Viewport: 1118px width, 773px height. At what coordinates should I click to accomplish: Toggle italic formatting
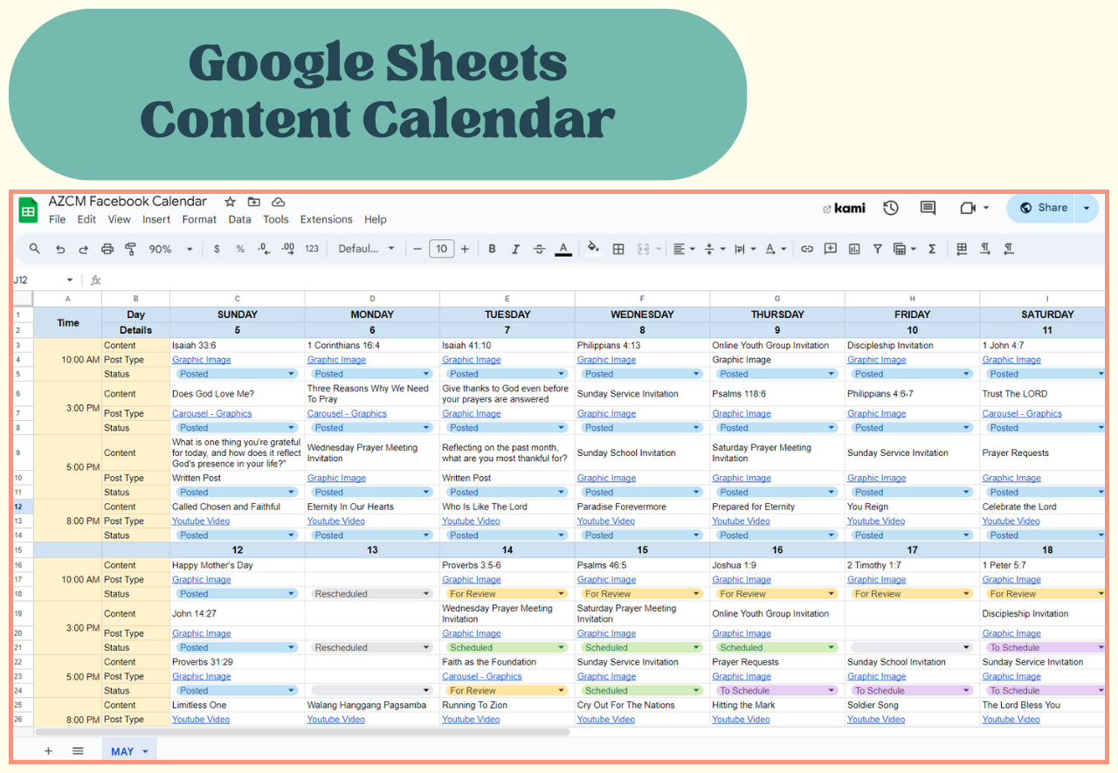pos(515,249)
